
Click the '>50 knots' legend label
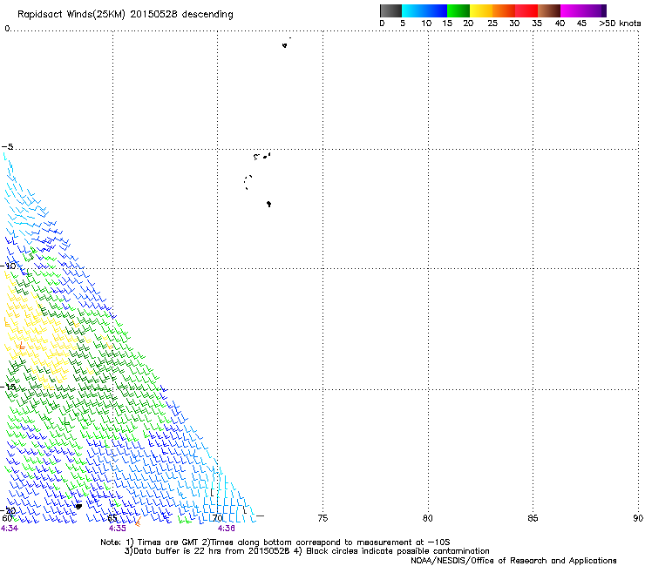(x=620, y=24)
